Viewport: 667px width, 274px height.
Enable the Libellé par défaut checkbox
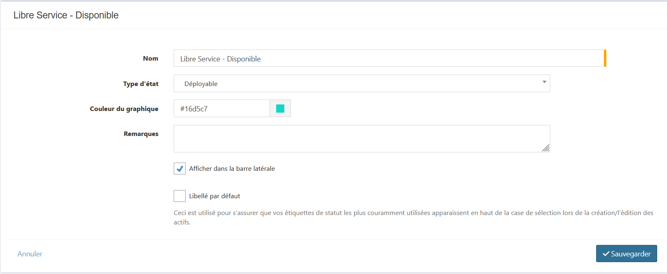point(179,196)
